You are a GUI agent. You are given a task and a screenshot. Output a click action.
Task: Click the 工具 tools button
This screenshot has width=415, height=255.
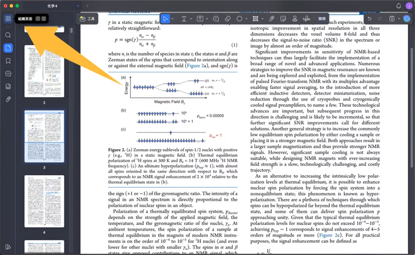(88, 19)
